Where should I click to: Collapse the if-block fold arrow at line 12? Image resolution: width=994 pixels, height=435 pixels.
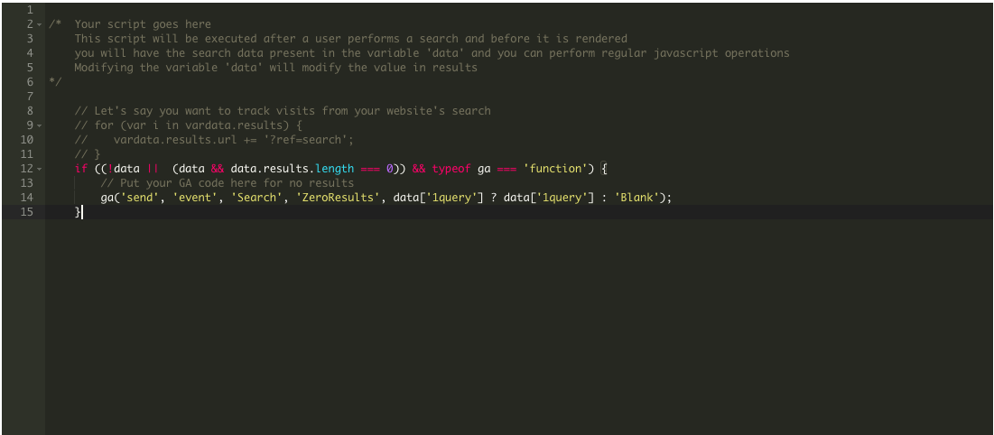click(40, 169)
